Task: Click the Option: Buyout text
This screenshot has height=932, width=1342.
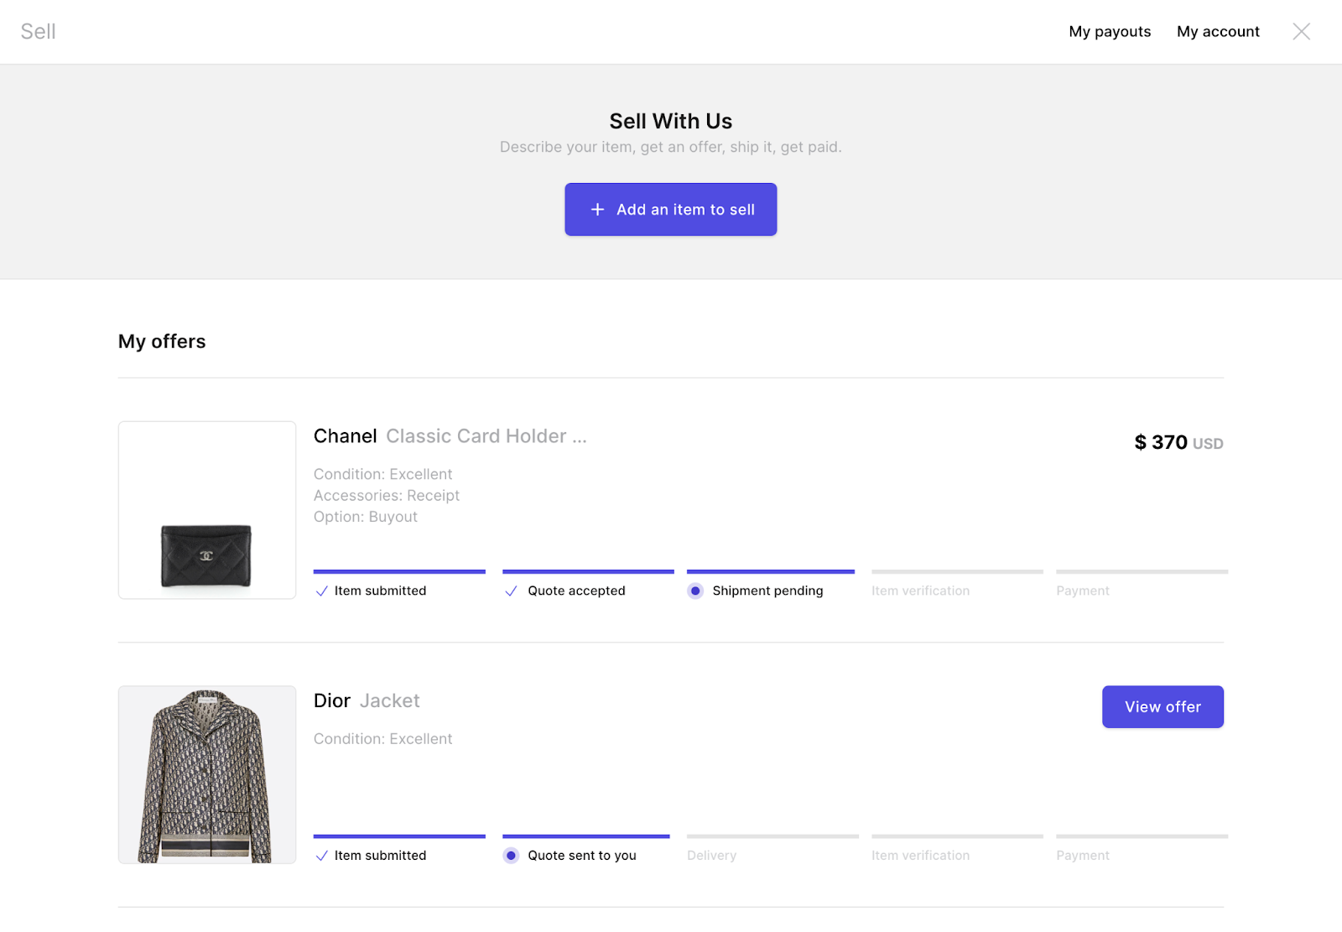Action: pyautogui.click(x=366, y=518)
